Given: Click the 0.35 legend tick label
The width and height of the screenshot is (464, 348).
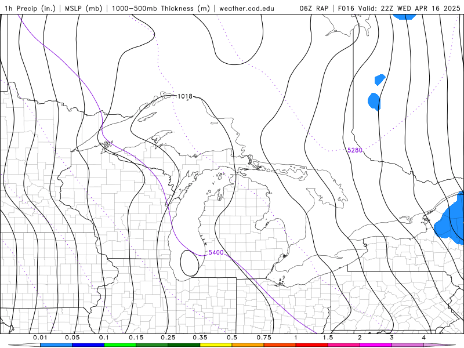Looking at the screenshot, I should click(200, 338).
